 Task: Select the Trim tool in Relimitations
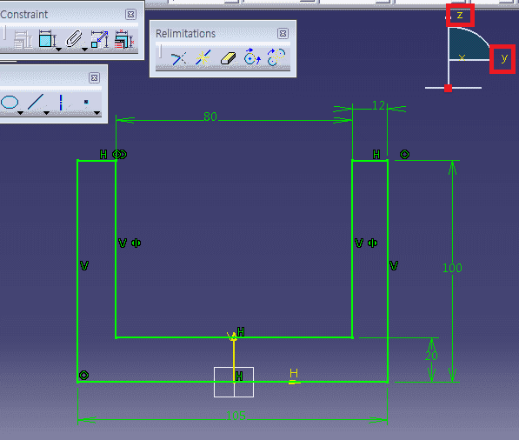(179, 58)
